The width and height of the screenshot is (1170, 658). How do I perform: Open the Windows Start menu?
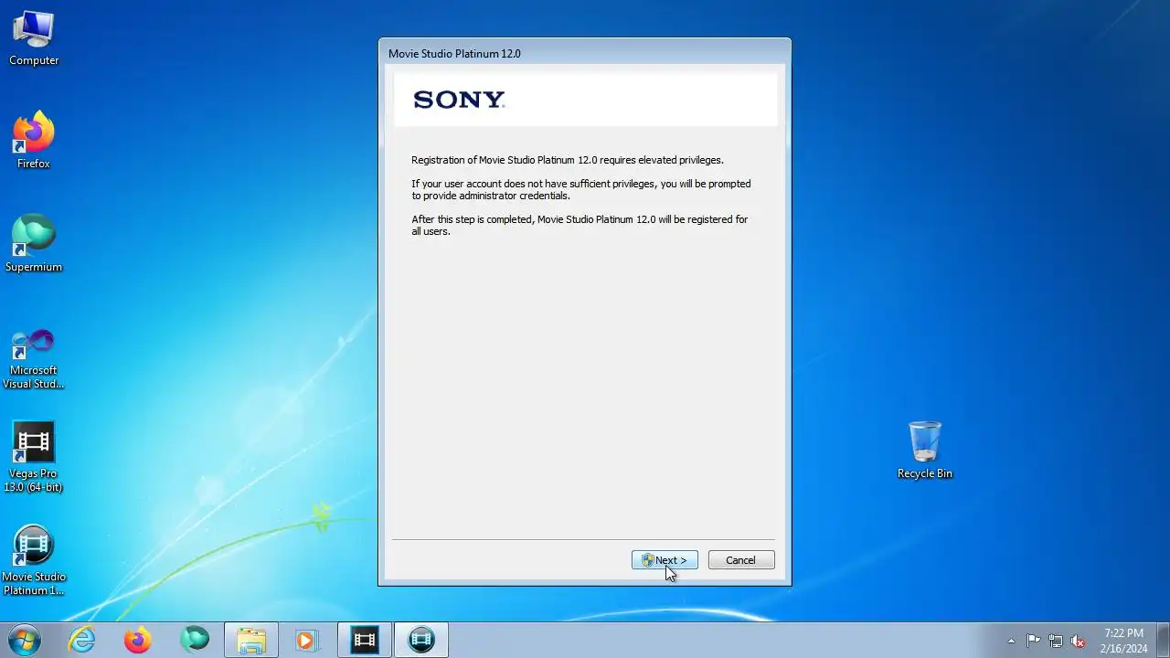(24, 640)
